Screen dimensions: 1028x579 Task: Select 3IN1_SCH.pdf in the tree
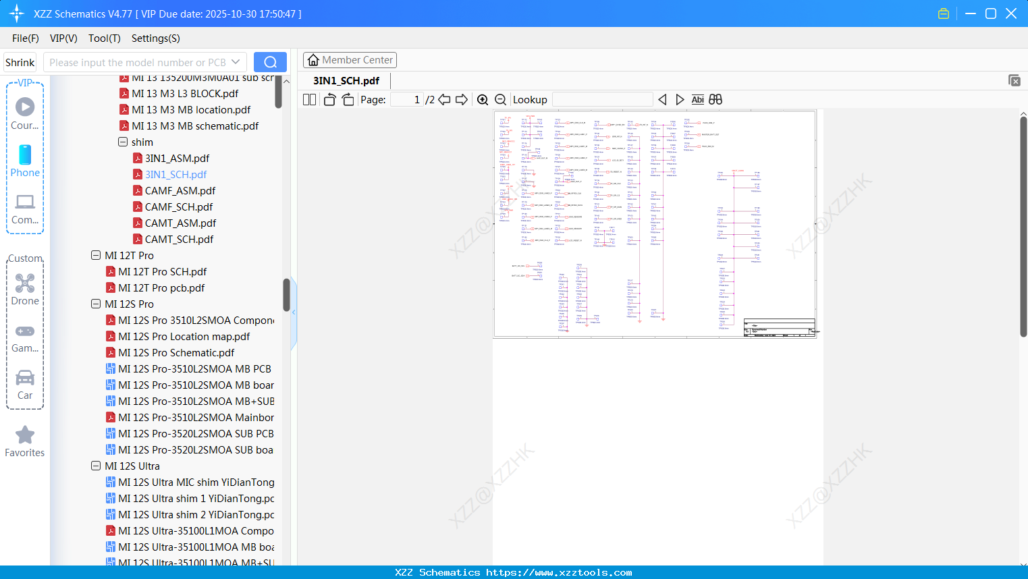point(175,175)
